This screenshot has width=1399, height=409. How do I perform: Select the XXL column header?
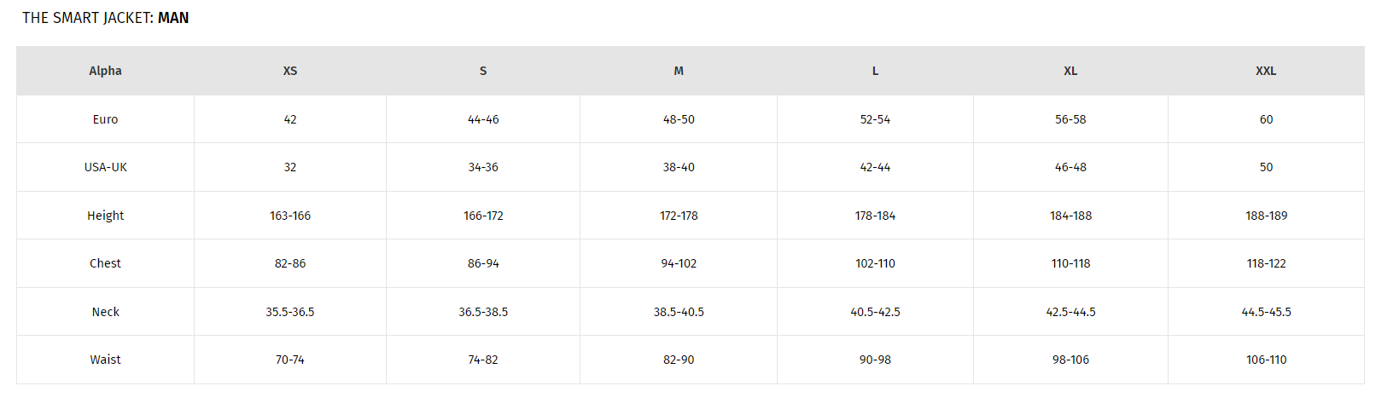click(1266, 71)
